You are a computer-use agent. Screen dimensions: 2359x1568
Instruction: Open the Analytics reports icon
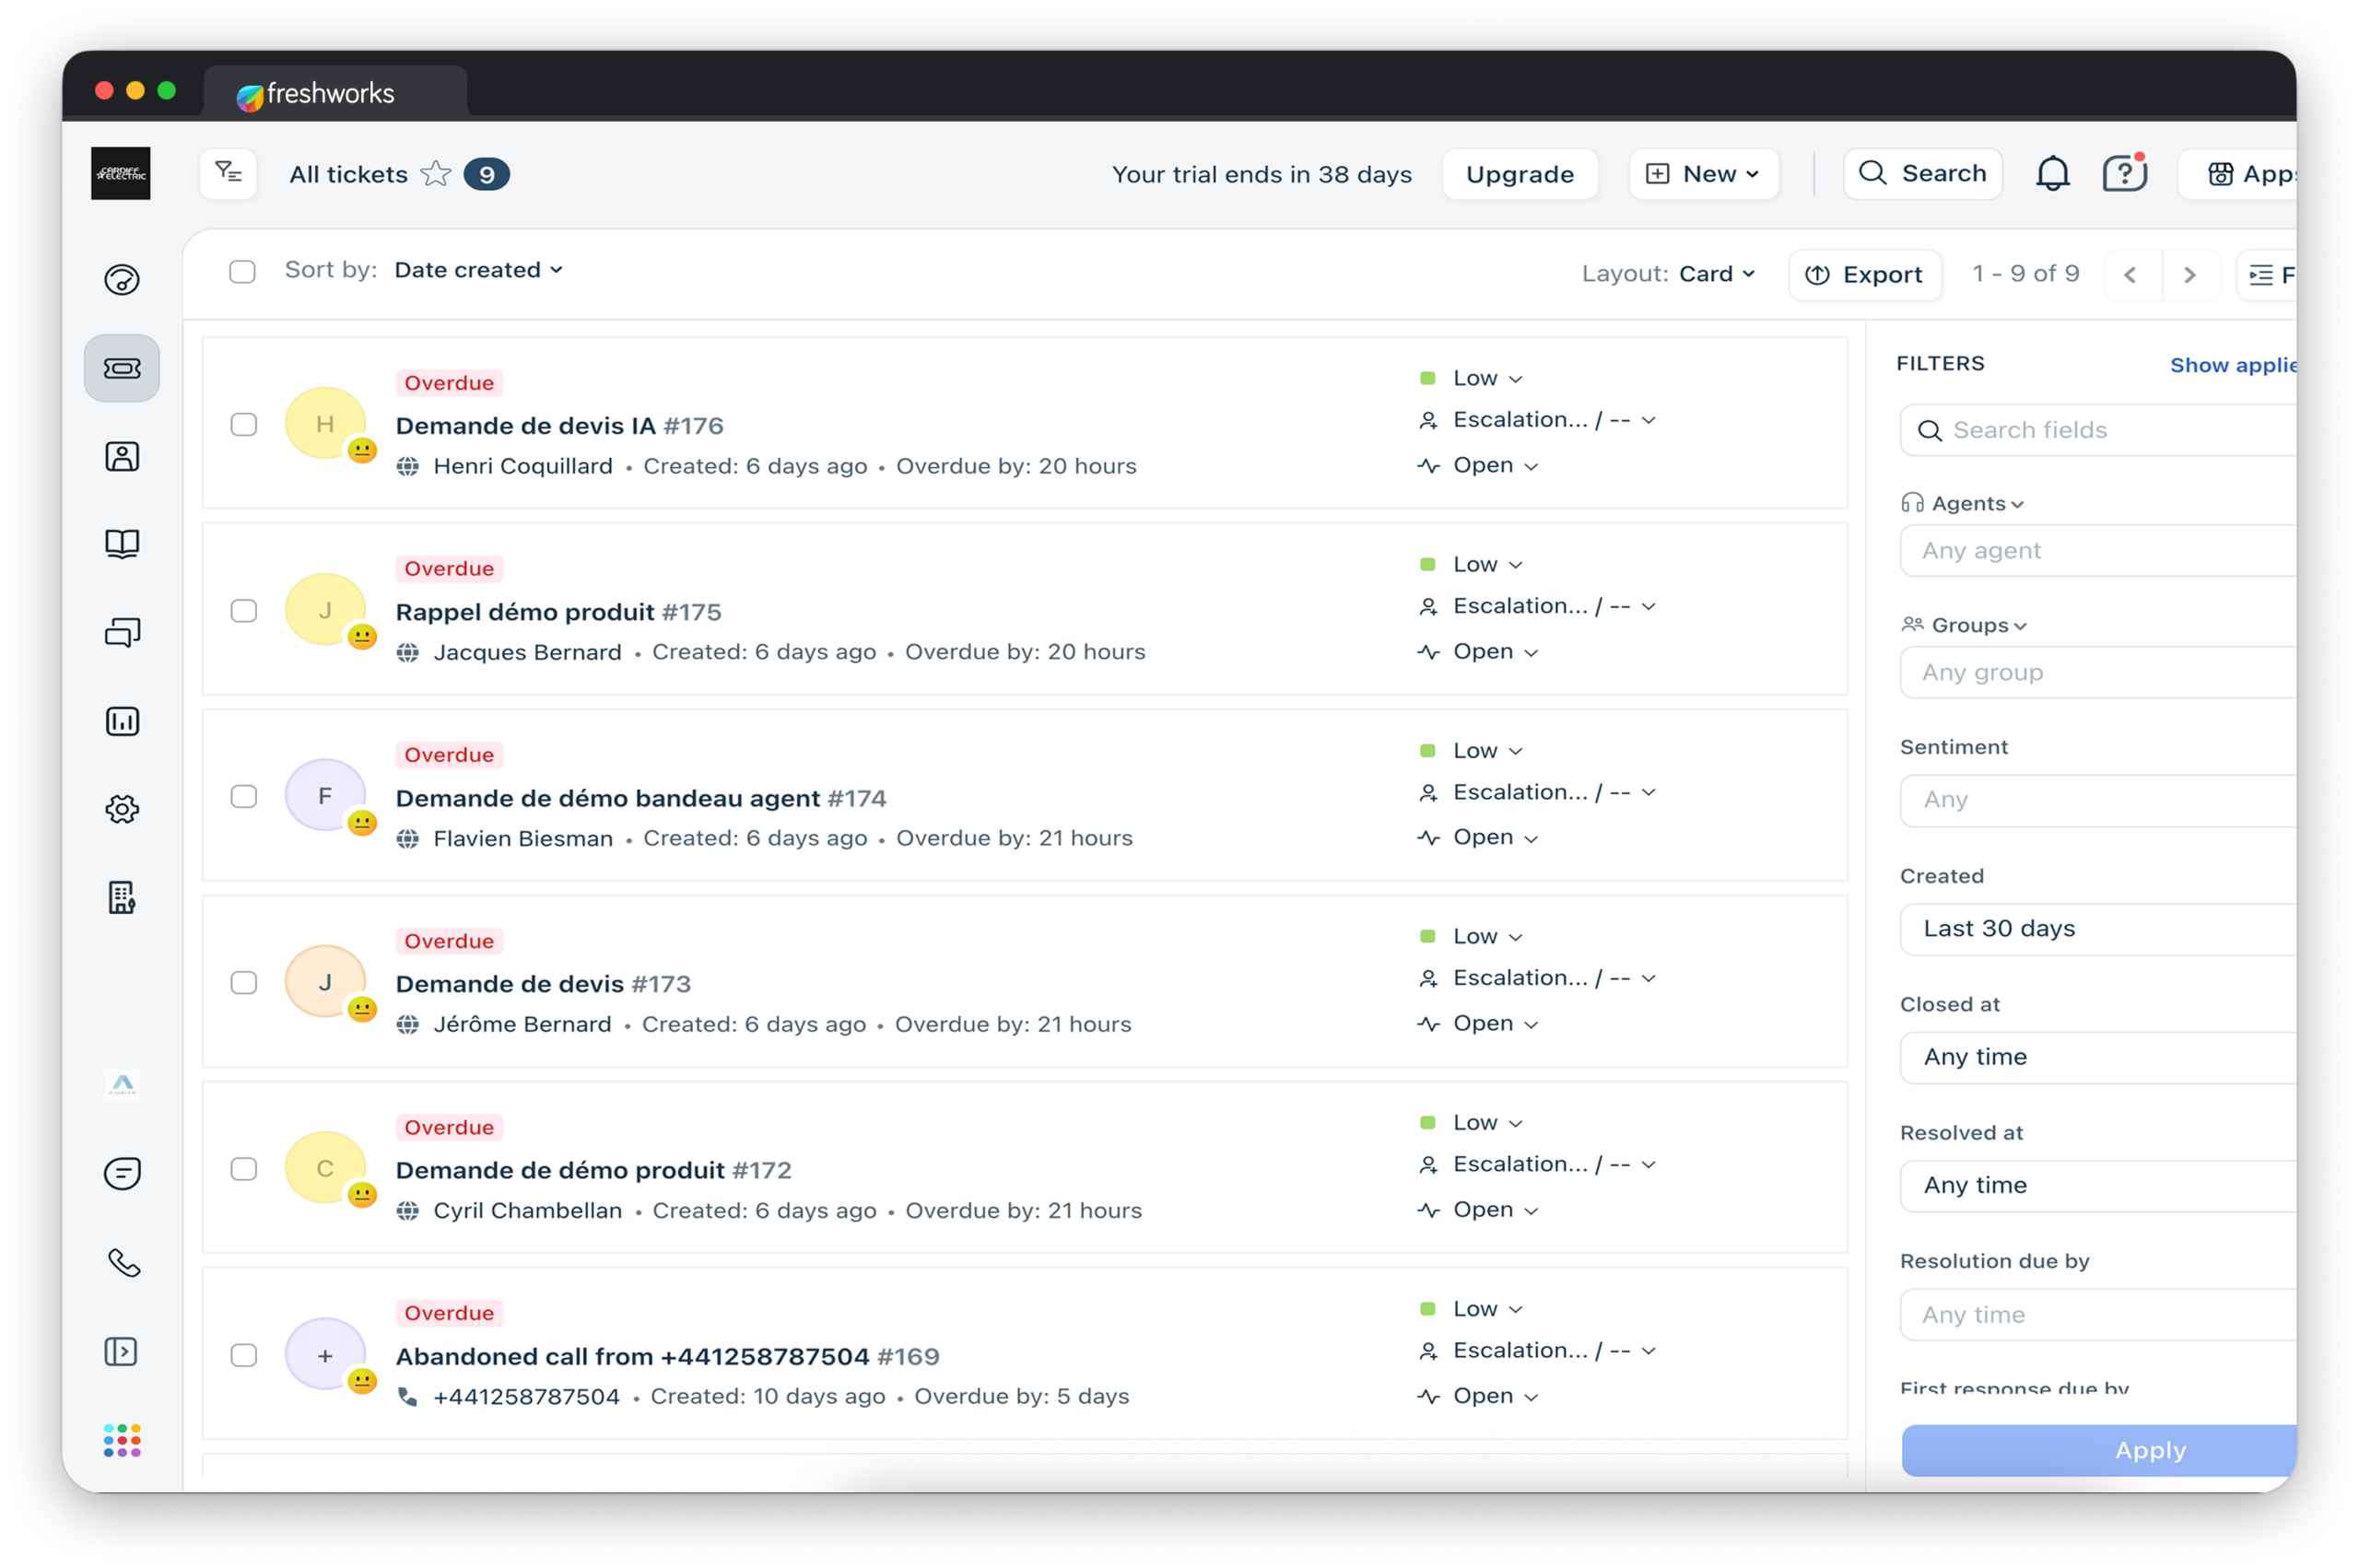[122, 721]
